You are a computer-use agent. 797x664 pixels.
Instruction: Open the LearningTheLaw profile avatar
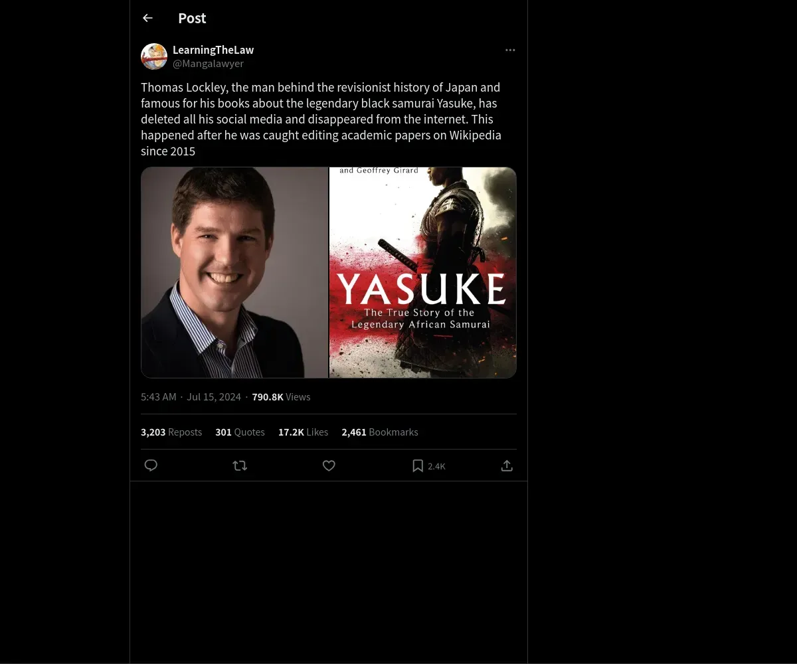[x=154, y=56]
